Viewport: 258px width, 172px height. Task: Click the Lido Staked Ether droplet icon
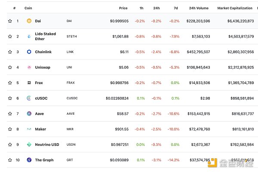coord(29,37)
